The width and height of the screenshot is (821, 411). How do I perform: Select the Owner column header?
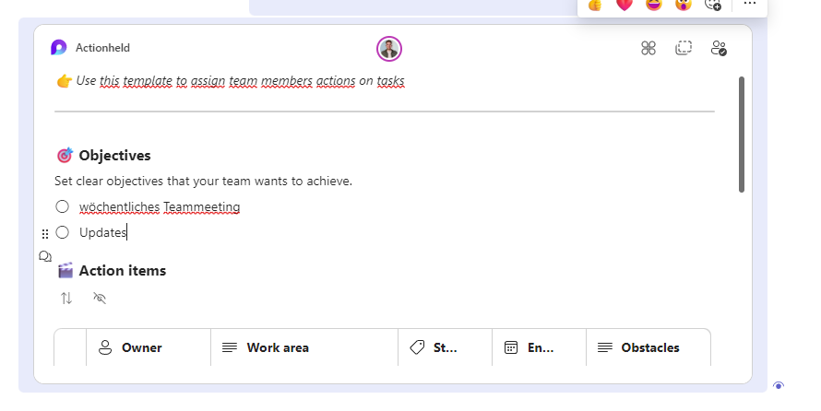149,347
